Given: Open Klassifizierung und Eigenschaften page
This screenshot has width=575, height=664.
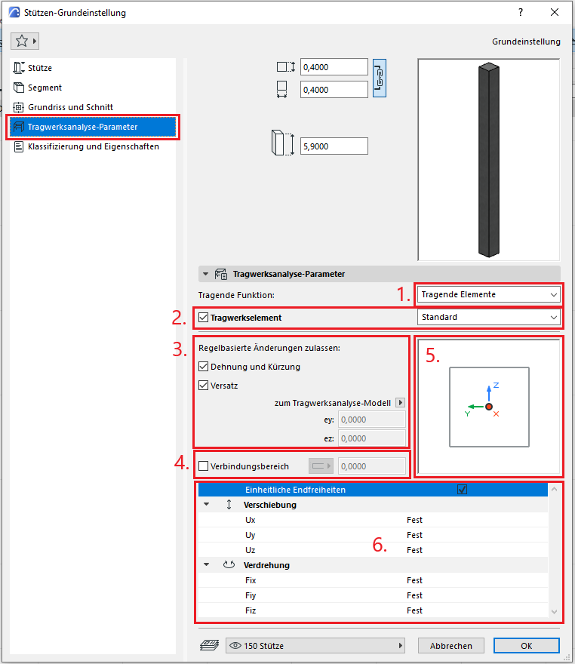Looking at the screenshot, I should coord(94,146).
